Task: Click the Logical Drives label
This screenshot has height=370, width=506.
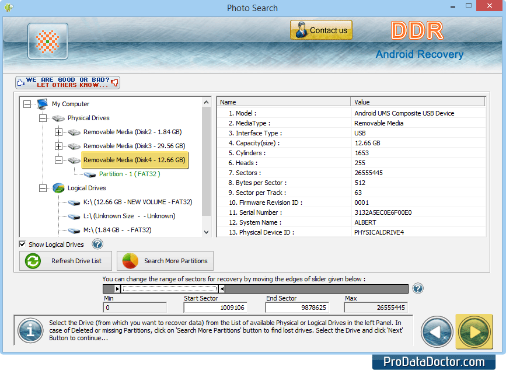Action: 86,188
